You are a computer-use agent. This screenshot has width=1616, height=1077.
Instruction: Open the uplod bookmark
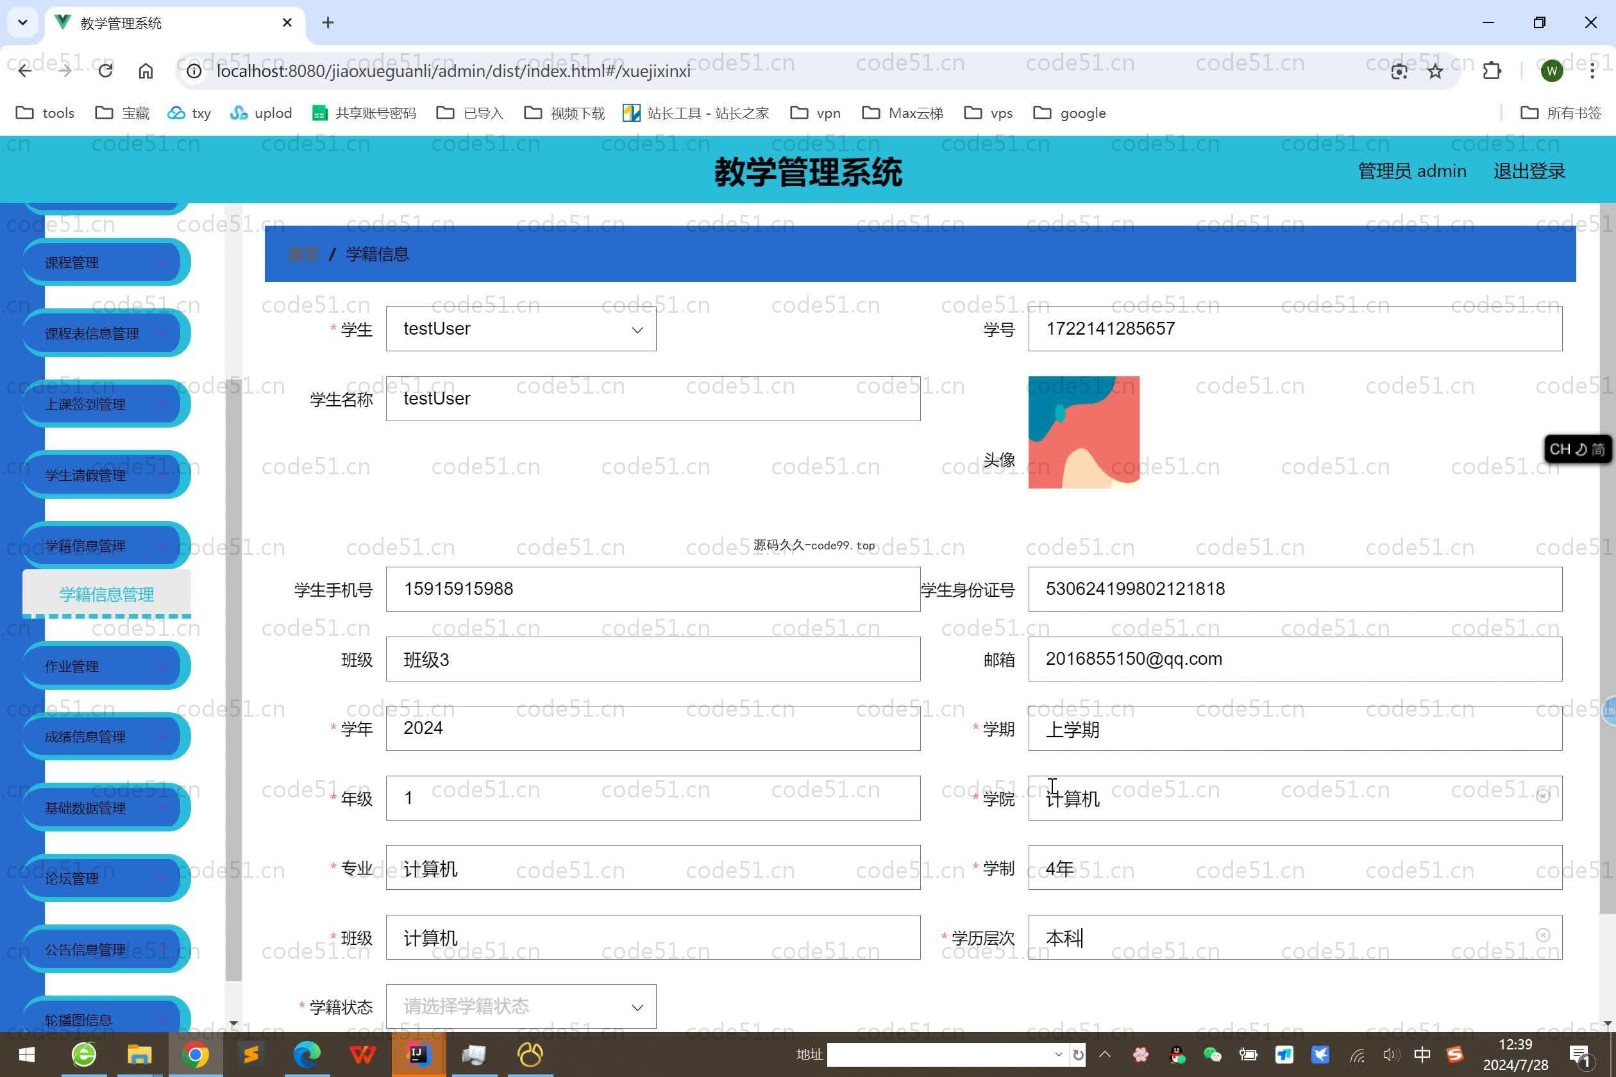click(261, 113)
